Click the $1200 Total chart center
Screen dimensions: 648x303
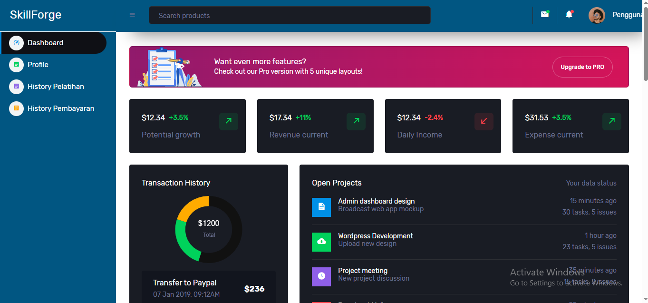(209, 228)
